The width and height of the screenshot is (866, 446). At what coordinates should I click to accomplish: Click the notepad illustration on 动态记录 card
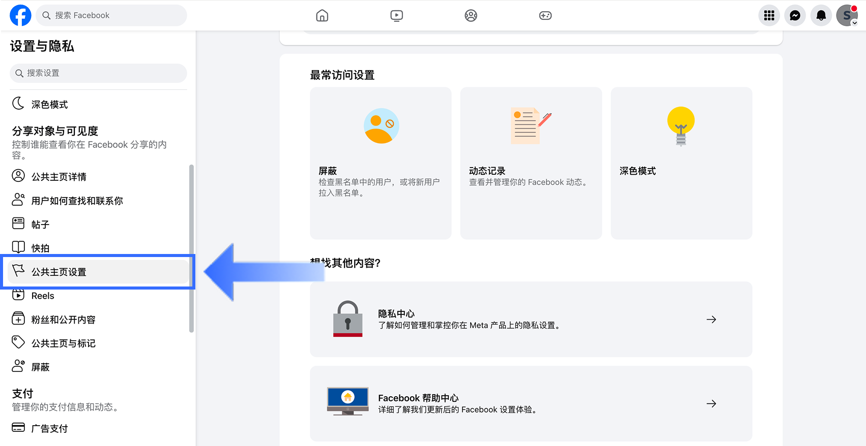531,125
